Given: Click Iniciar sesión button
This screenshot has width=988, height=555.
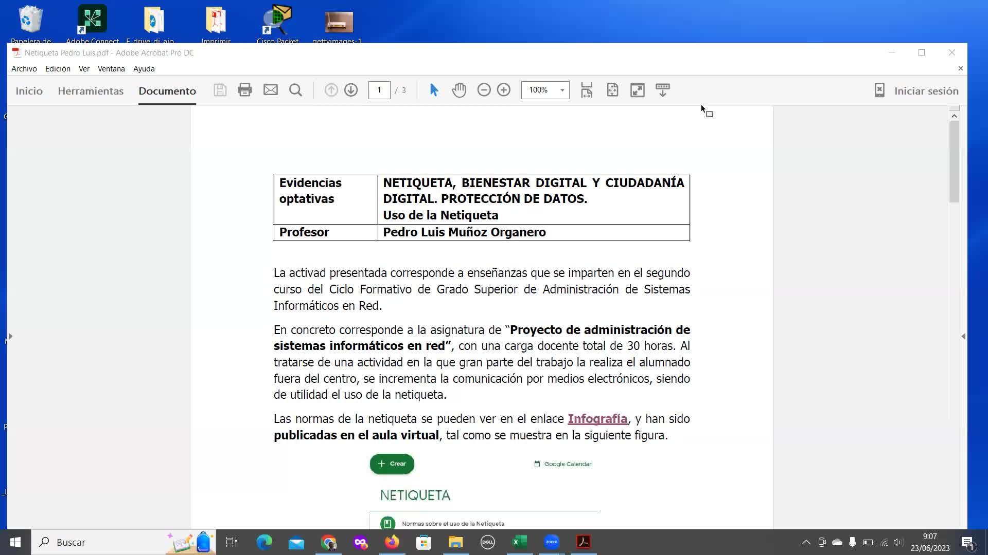Looking at the screenshot, I should click(926, 91).
